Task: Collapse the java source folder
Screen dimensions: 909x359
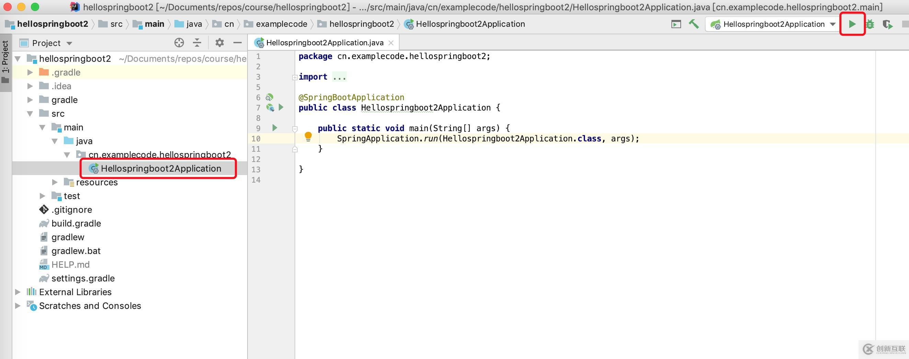Action: 55,141
